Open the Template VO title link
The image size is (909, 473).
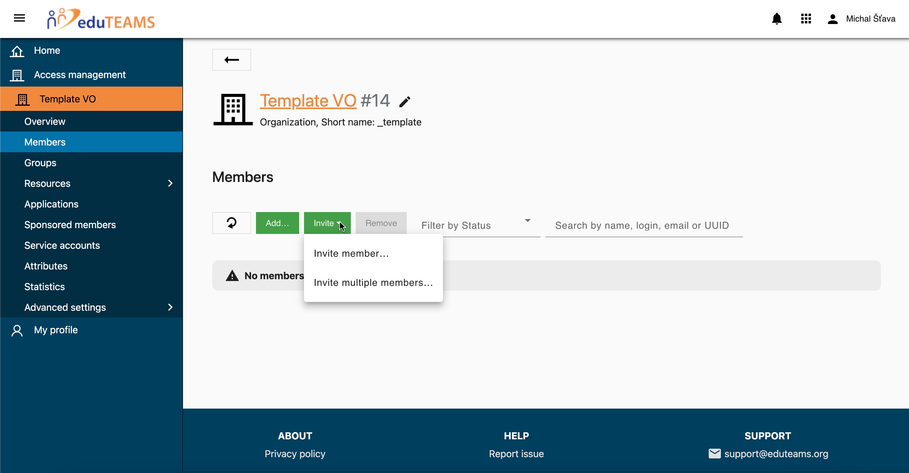tap(308, 101)
